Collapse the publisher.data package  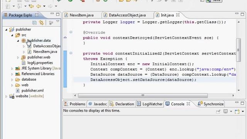tap(18, 41)
